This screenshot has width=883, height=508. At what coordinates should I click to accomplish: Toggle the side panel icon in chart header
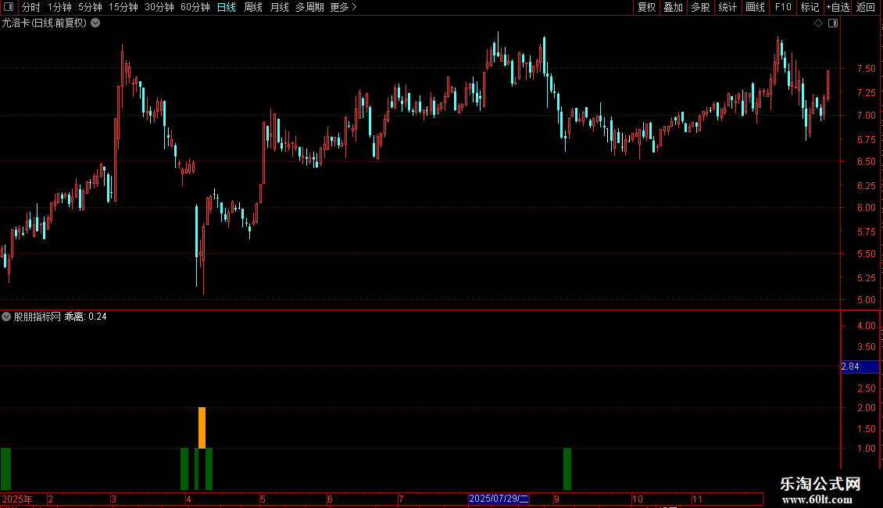pyautogui.click(x=833, y=23)
